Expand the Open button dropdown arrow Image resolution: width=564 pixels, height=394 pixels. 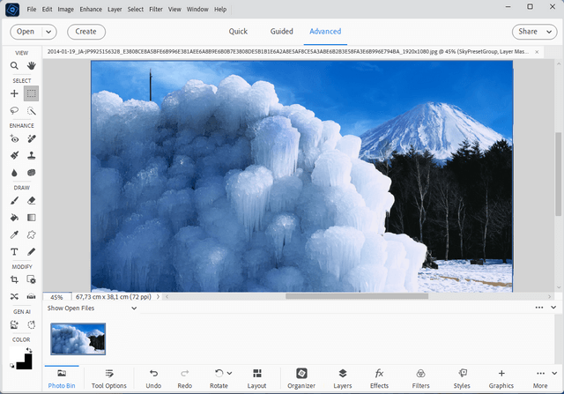48,32
